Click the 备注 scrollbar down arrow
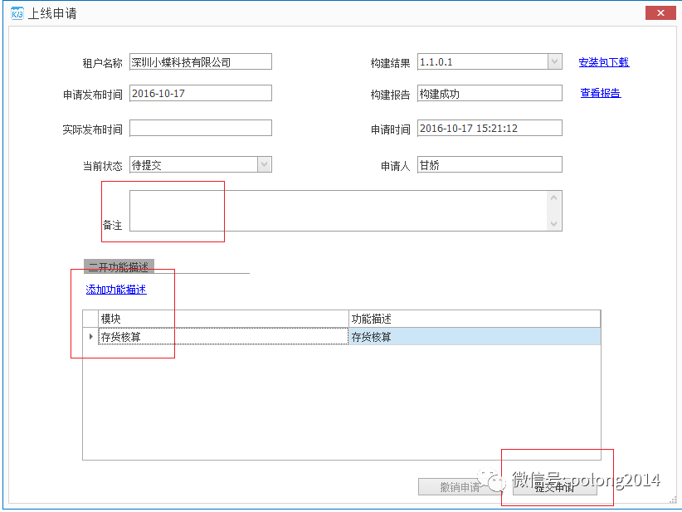 pos(553,223)
